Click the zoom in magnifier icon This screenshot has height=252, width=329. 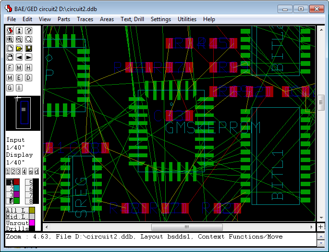tap(10, 39)
